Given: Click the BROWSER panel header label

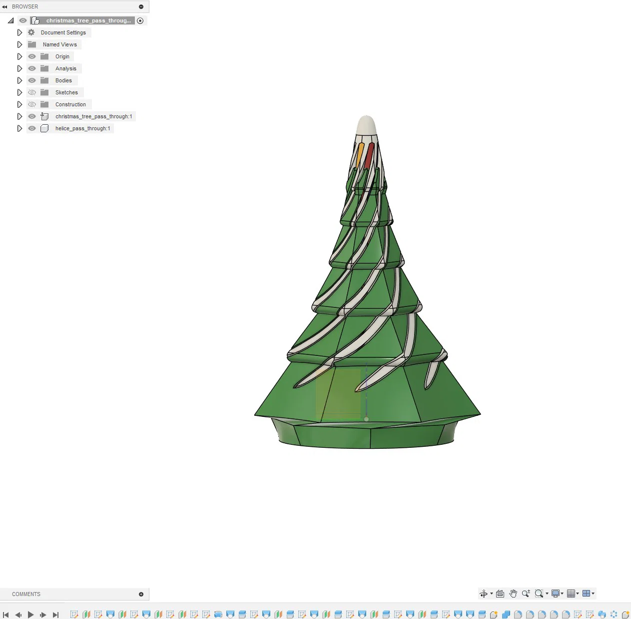Looking at the screenshot, I should 25,6.
